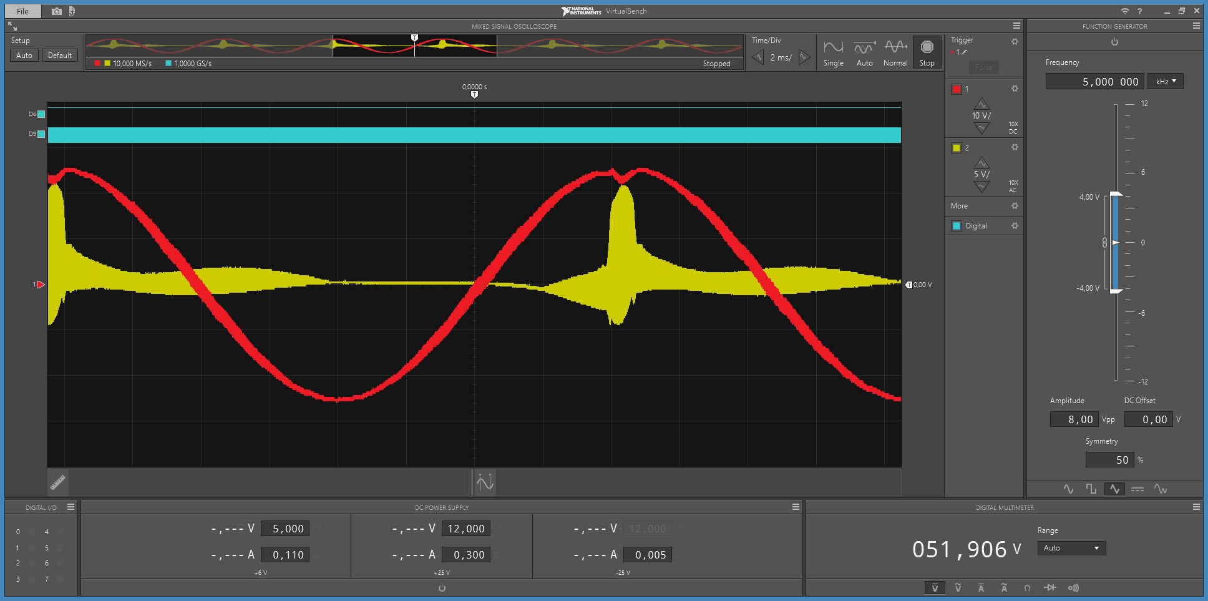Image resolution: width=1208 pixels, height=601 pixels.
Task: Toggle Function Generator power button
Action: click(1114, 42)
